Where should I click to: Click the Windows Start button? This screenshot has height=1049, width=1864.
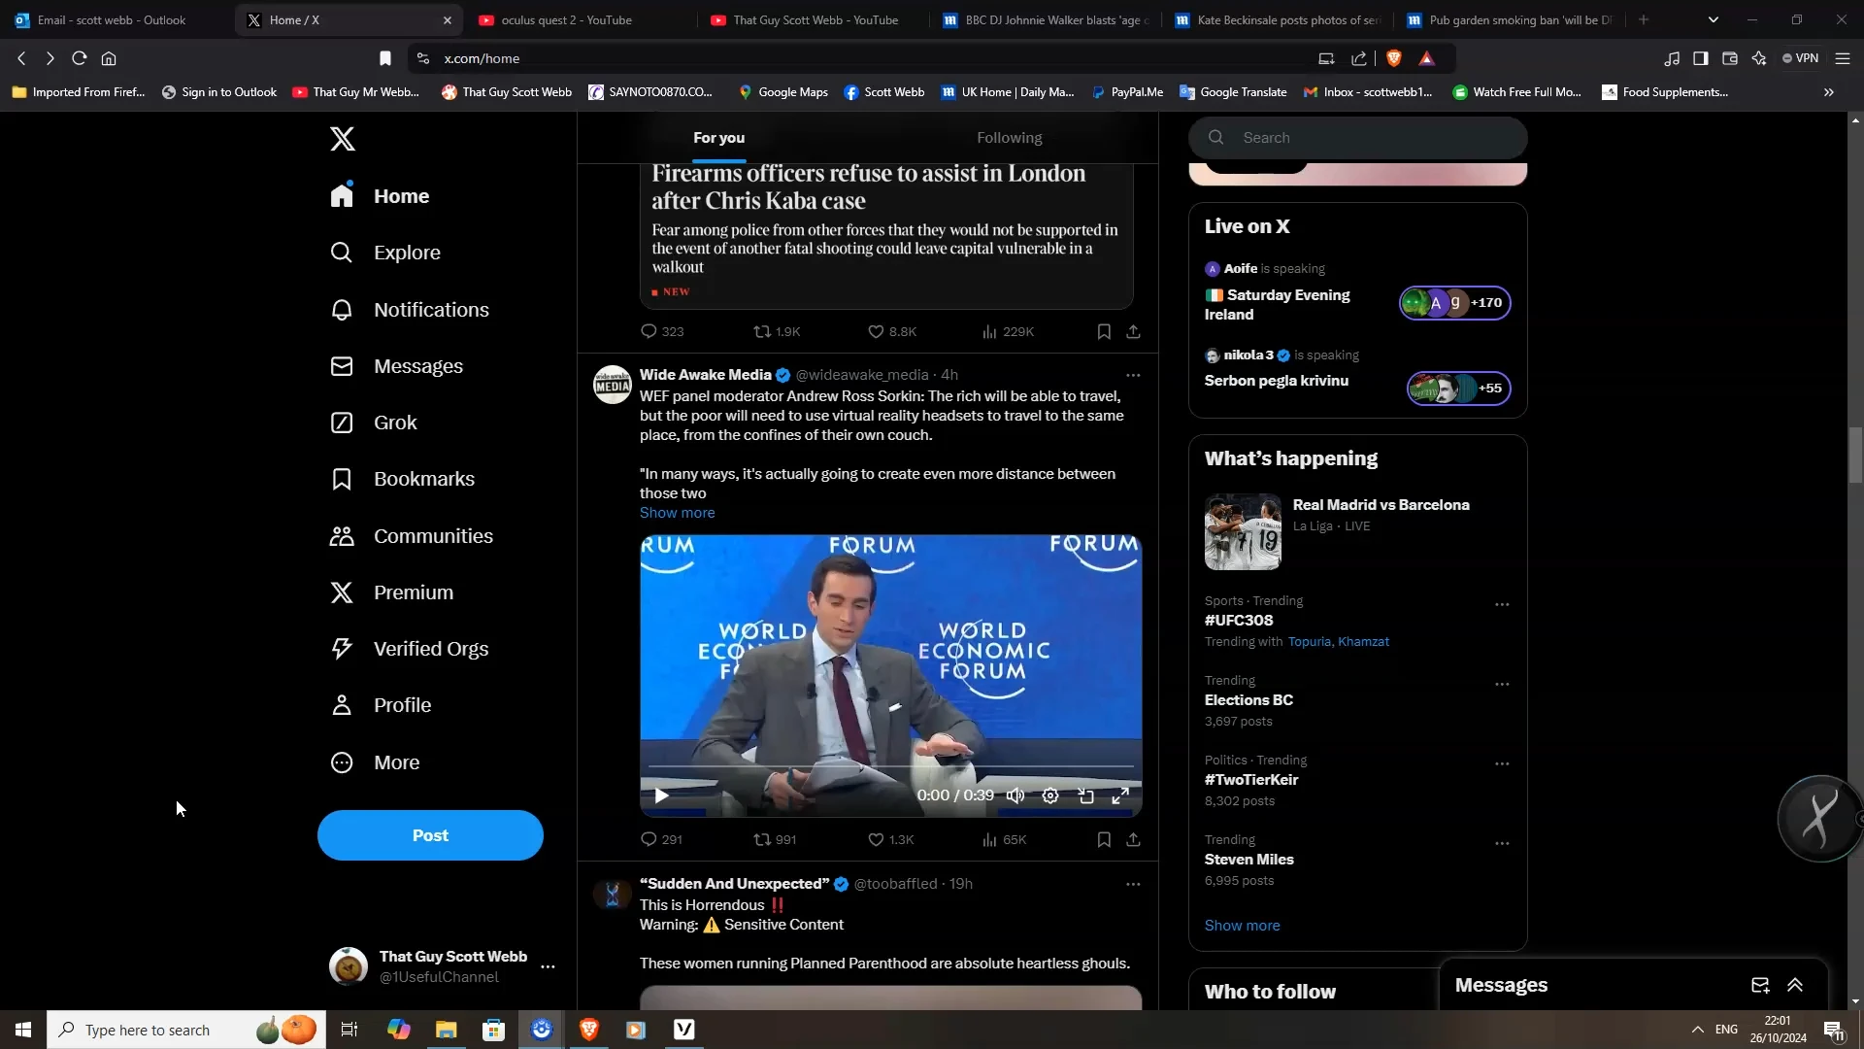pos(23,1030)
